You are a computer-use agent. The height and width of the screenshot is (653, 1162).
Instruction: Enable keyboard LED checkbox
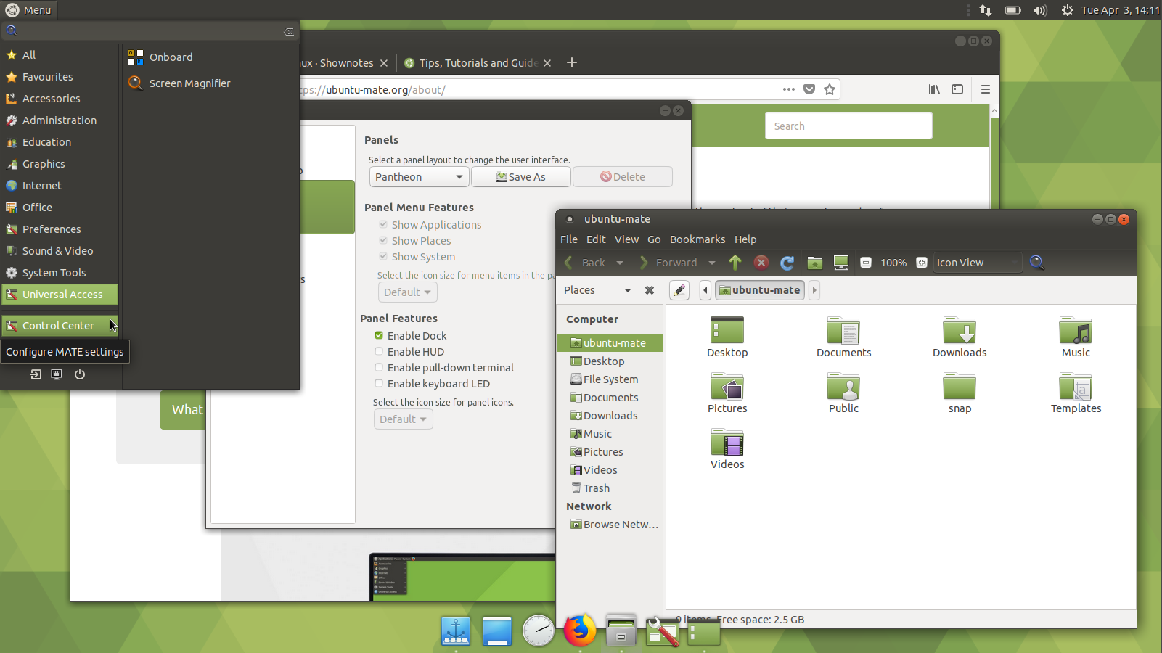pos(379,383)
